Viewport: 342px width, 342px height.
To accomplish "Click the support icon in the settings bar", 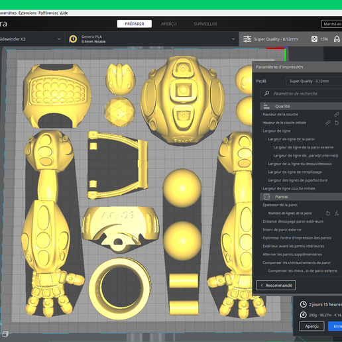I will (337, 39).
